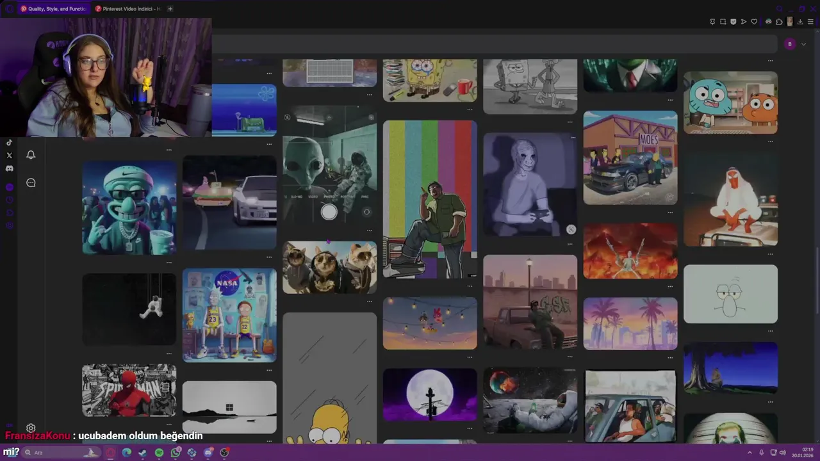The height and width of the screenshot is (461, 820).
Task: Open the downloads icon in toolbar
Action: click(x=800, y=22)
